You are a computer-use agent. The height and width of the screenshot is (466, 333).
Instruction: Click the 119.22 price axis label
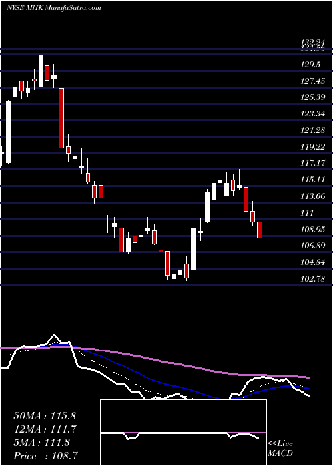tap(312, 147)
